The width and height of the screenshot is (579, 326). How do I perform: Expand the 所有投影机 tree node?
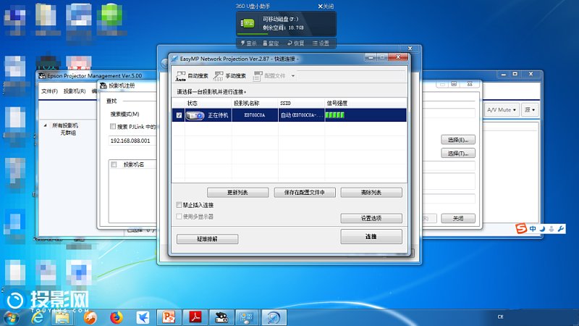[x=47, y=125]
